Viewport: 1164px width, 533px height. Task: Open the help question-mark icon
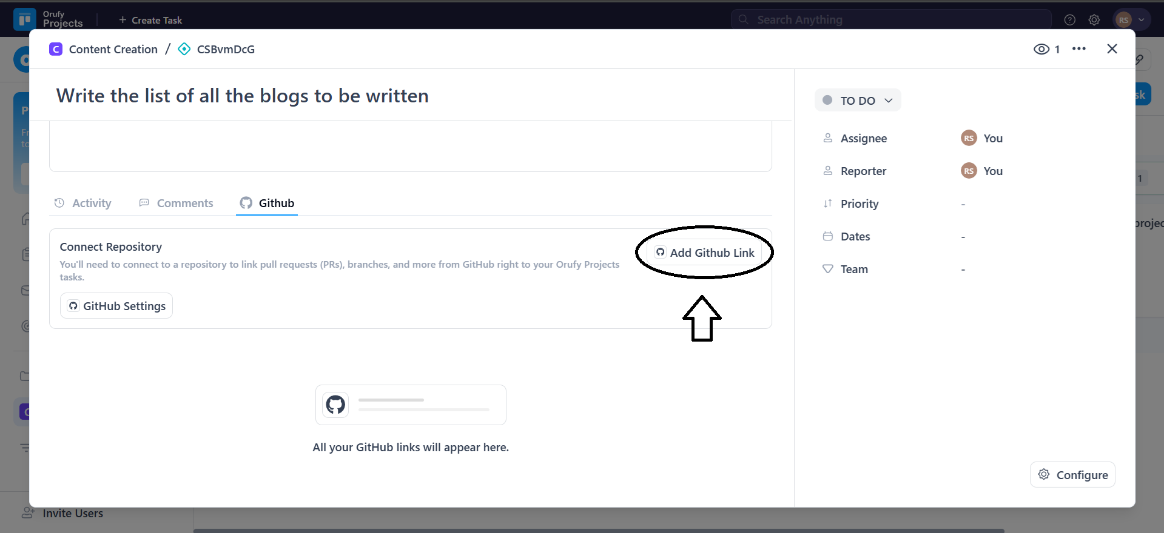[x=1070, y=20]
